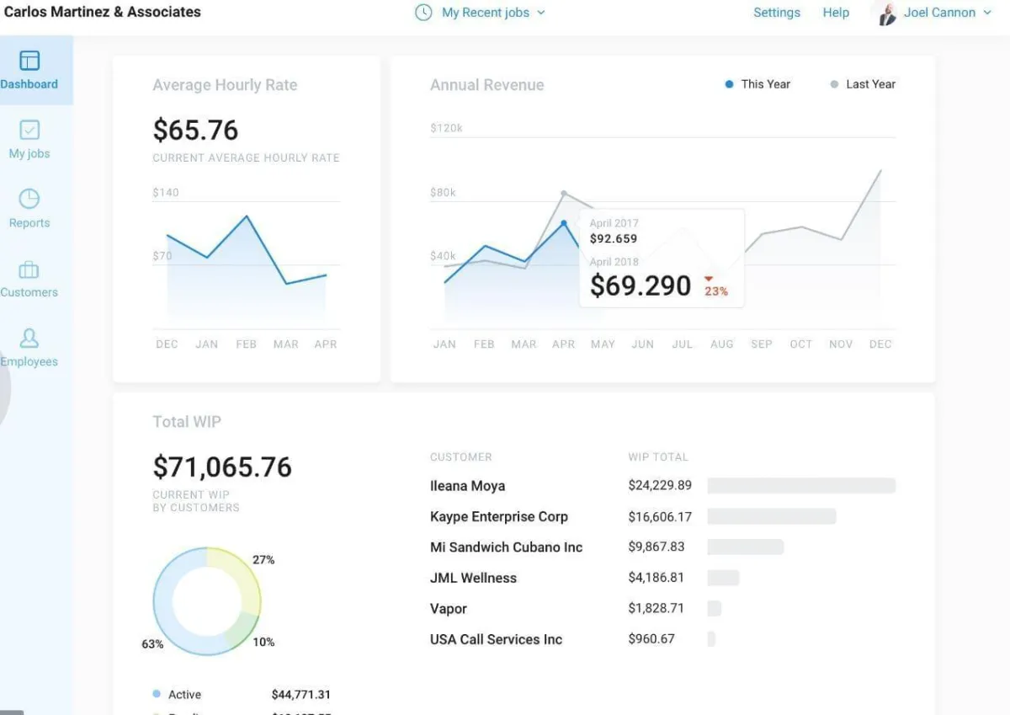This screenshot has height=715, width=1010.
Task: Click the $24,229.89 WIP total
Action: point(660,485)
